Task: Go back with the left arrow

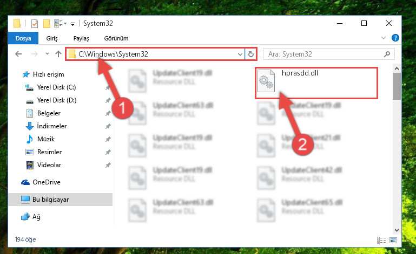Action: pos(18,54)
